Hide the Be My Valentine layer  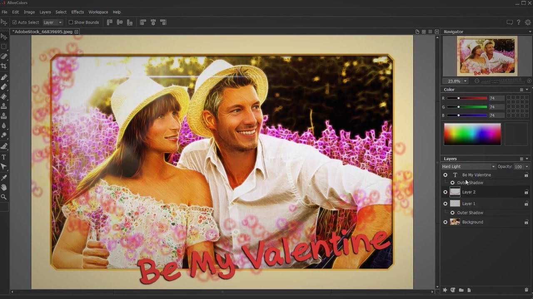[x=445, y=175]
